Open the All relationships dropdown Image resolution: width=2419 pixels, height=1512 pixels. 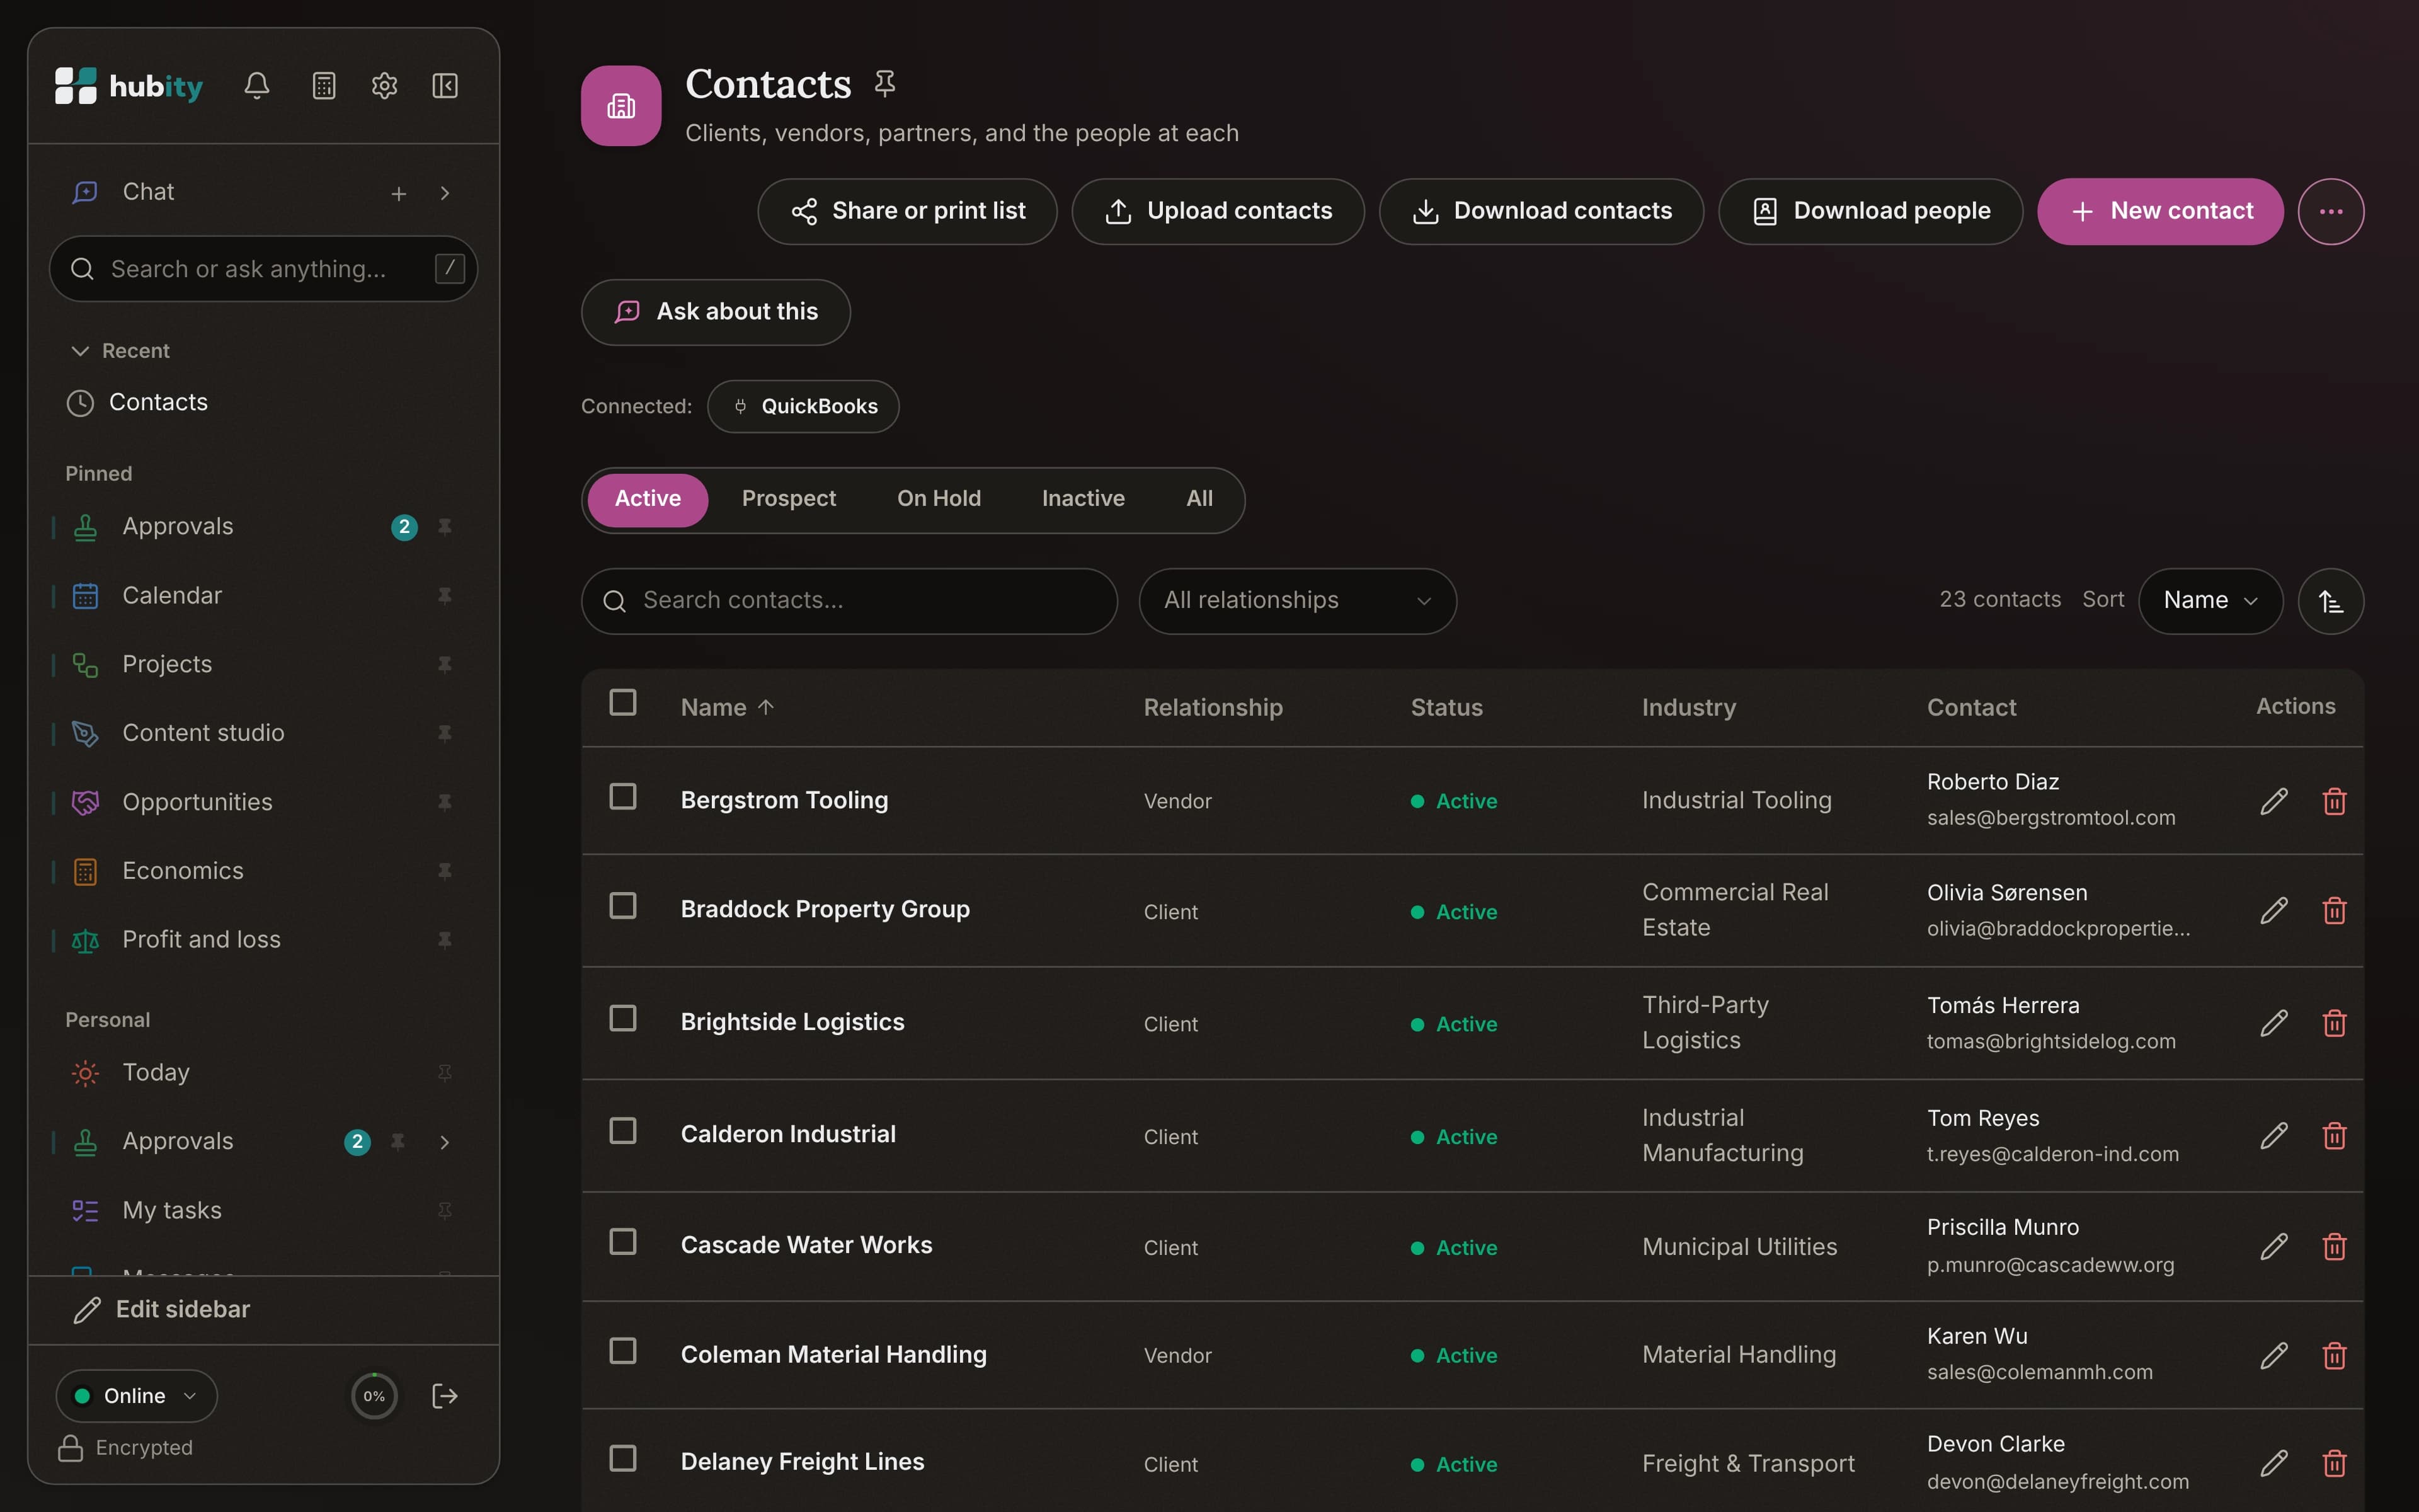pos(1298,601)
